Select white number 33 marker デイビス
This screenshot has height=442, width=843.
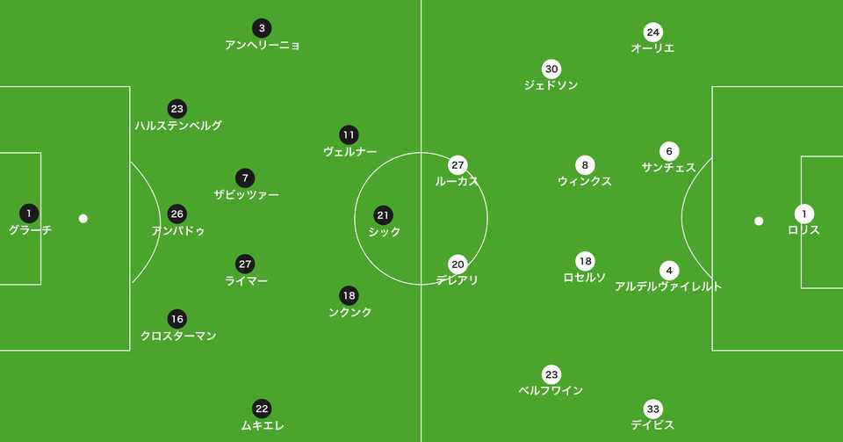[x=652, y=409]
